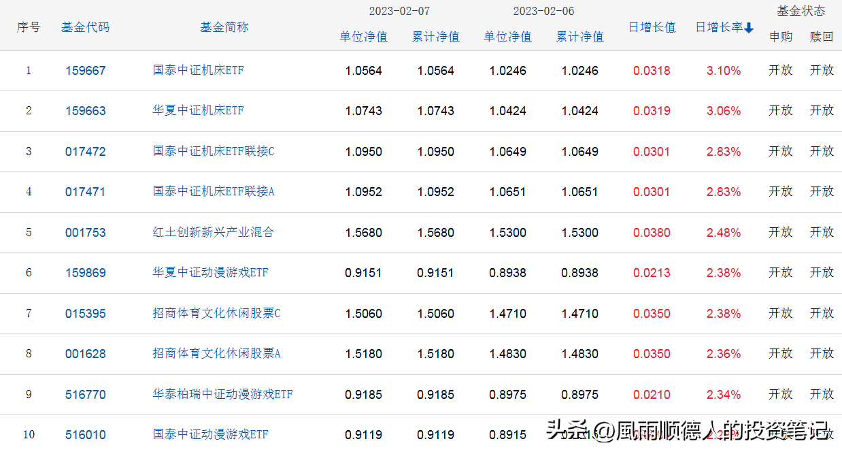Click 申购 status 开放 for fund 001753
Screen dimensions: 842x454
click(x=781, y=232)
